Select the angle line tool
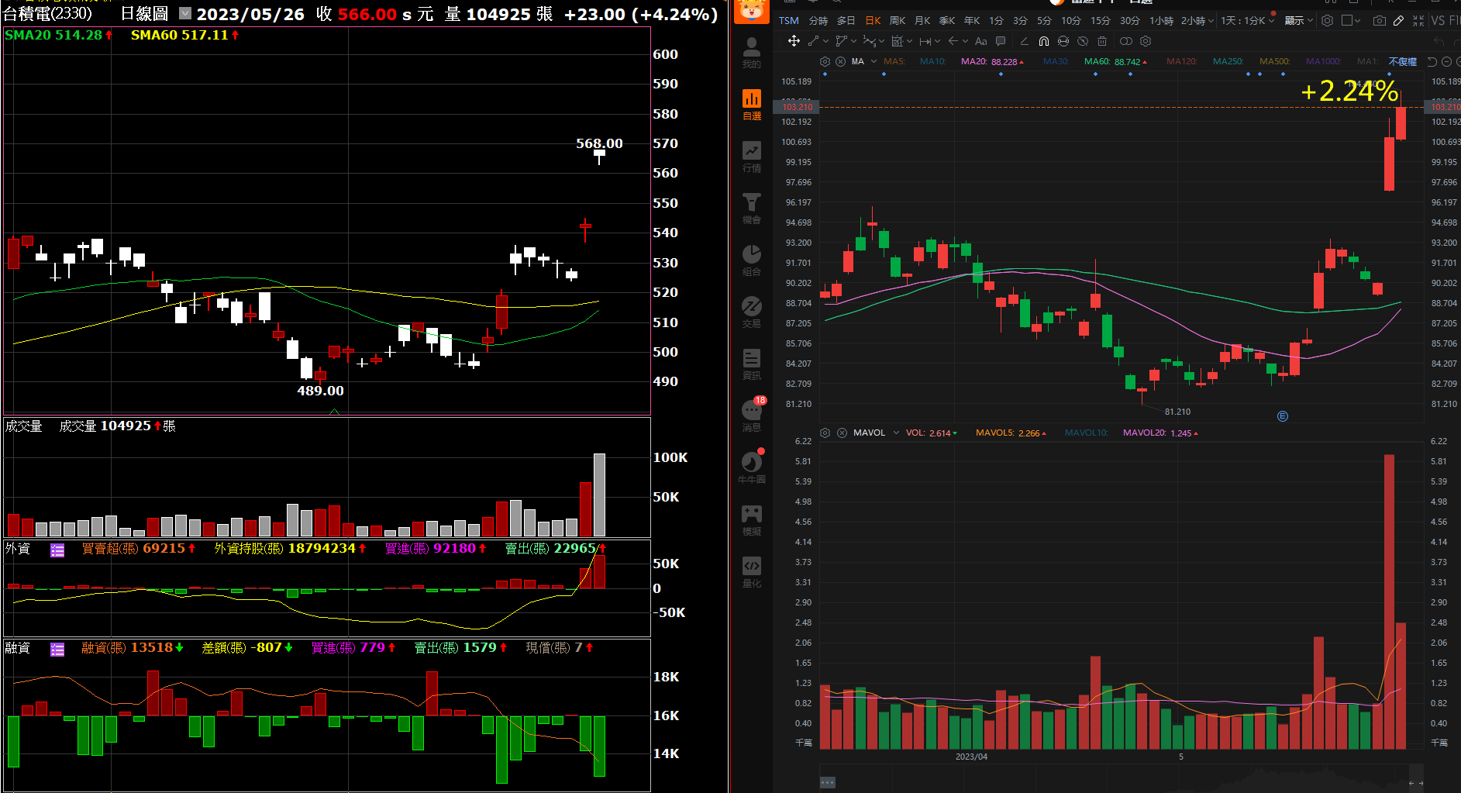 [1025, 41]
